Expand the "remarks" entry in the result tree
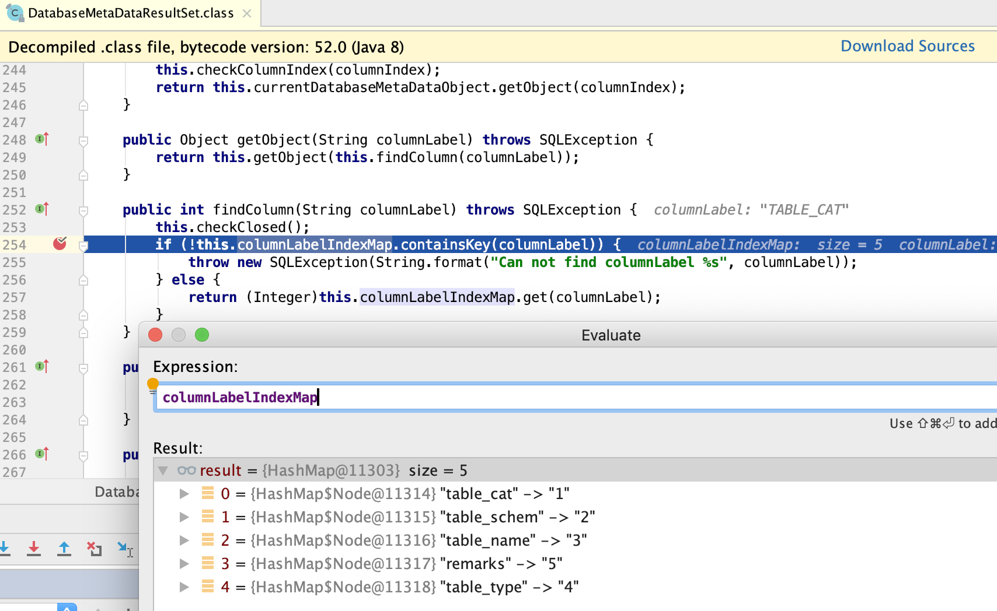997x611 pixels. pyautogui.click(x=184, y=564)
